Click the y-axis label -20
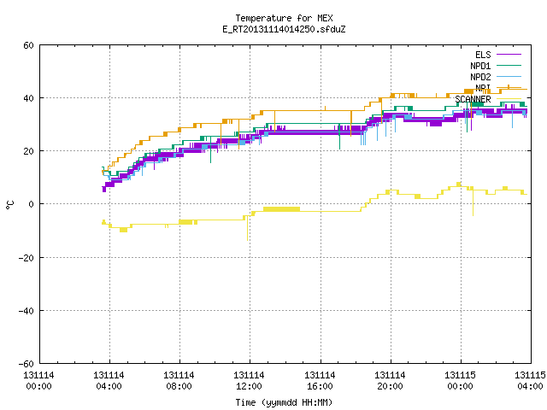 pos(26,258)
